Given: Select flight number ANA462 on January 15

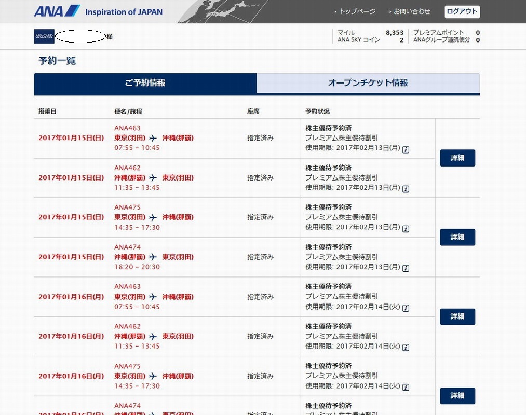Looking at the screenshot, I should pyautogui.click(x=127, y=168).
